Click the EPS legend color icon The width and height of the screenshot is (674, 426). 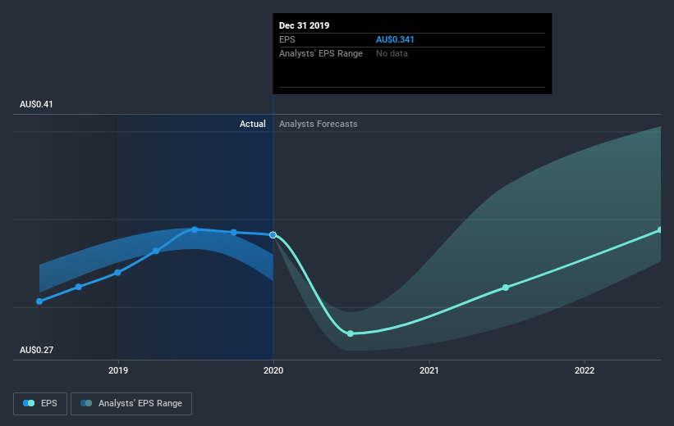[x=29, y=403]
